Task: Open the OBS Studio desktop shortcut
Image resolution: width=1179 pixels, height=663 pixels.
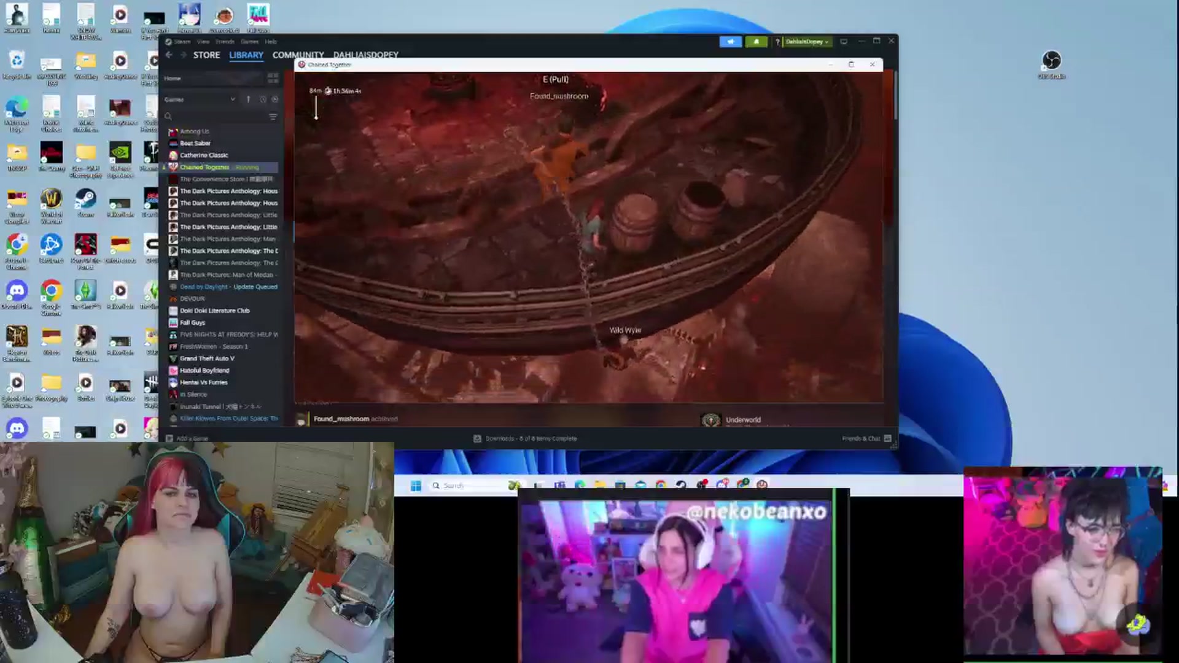Action: pyautogui.click(x=1051, y=64)
